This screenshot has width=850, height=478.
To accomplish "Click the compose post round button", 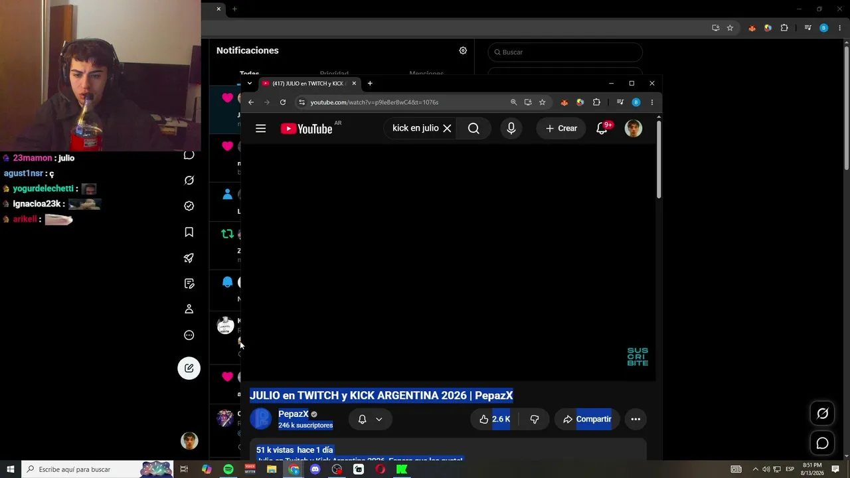I will pos(189,368).
